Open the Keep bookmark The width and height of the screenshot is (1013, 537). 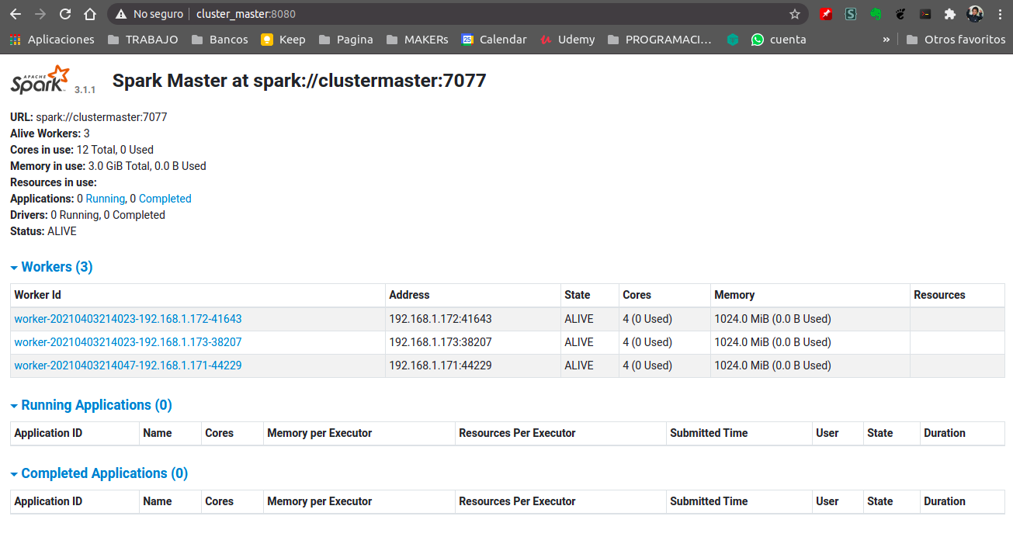(x=283, y=40)
